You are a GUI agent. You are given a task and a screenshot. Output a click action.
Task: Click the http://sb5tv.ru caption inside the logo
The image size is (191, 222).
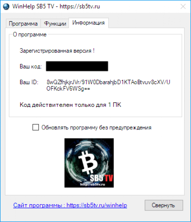(x=92, y=184)
